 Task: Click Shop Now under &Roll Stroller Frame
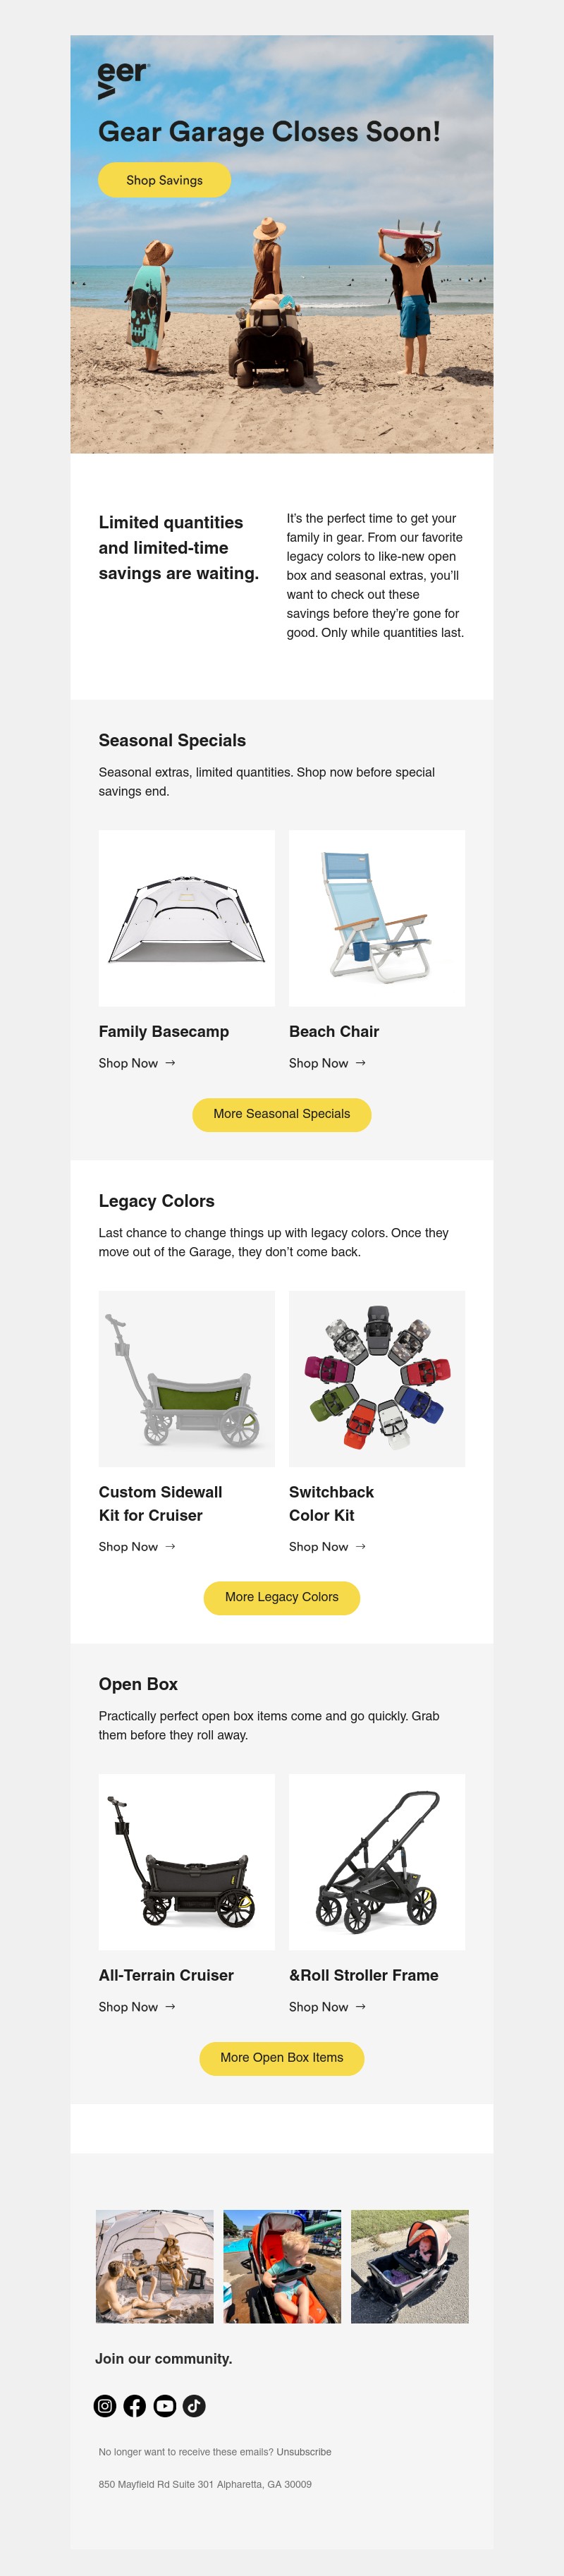point(327,2006)
